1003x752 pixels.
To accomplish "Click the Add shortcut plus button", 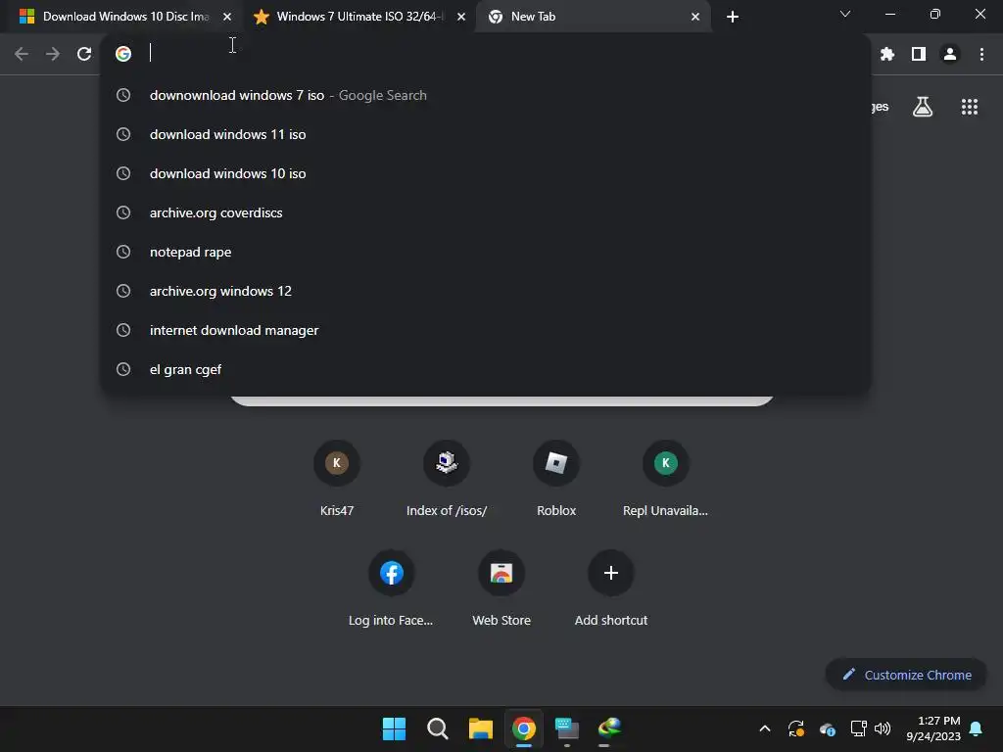I will point(611,573).
